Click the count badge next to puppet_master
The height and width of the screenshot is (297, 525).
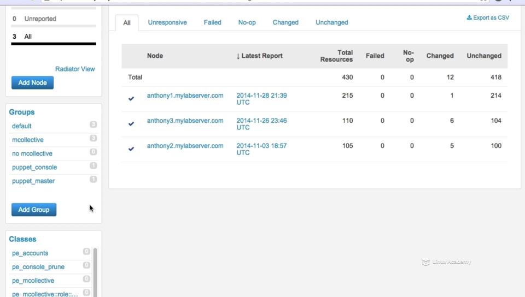(94, 180)
